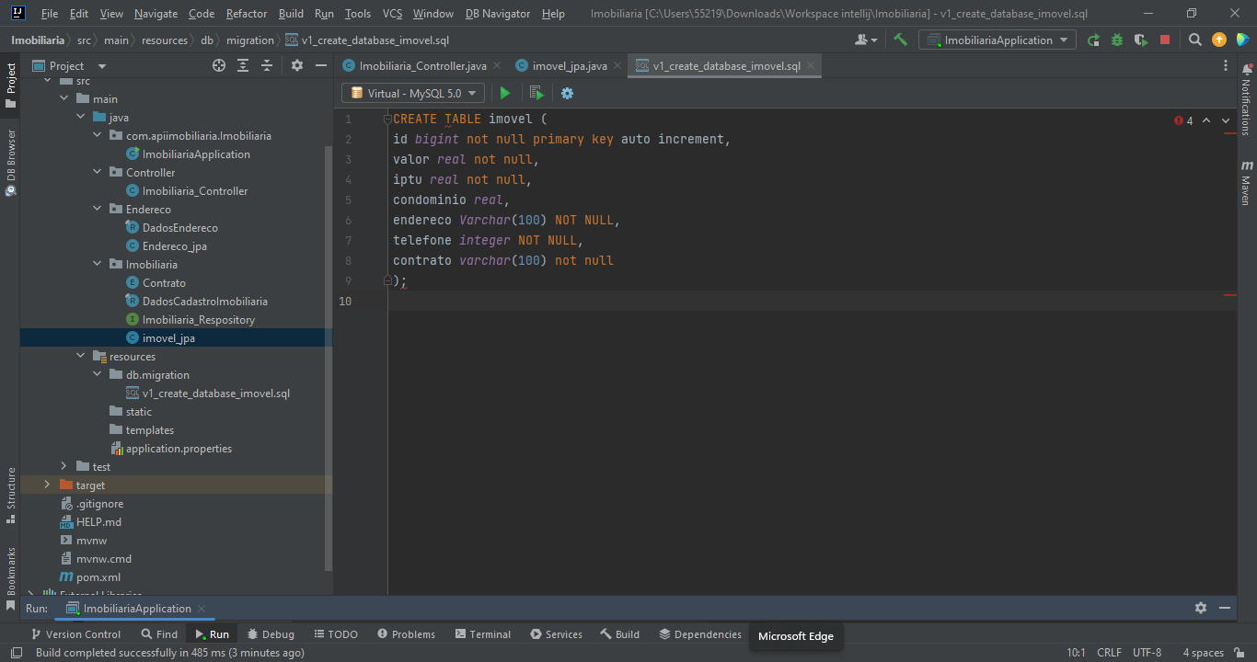Open the TODO tool window
Image resolution: width=1257 pixels, height=662 pixels.
point(336,634)
